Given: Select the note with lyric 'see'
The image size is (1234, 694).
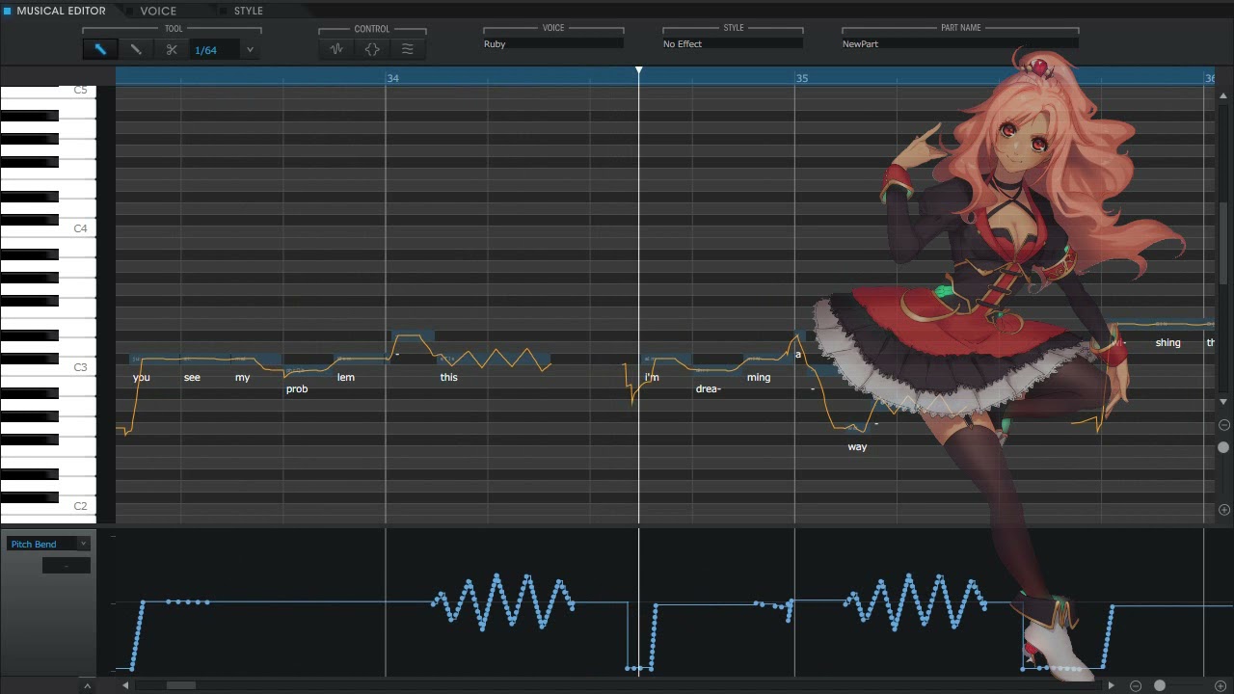Looking at the screenshot, I should [x=205, y=360].
